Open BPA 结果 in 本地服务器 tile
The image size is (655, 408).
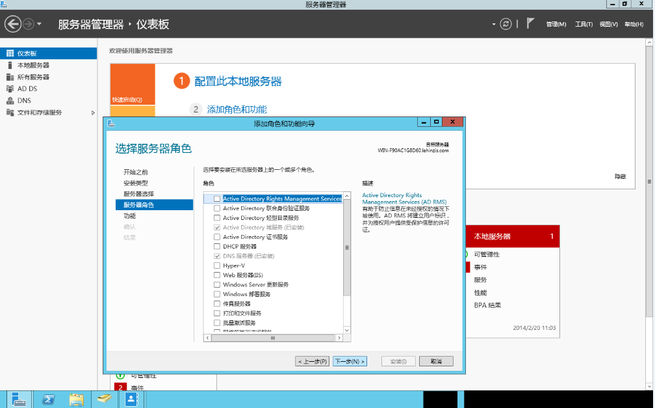487,305
